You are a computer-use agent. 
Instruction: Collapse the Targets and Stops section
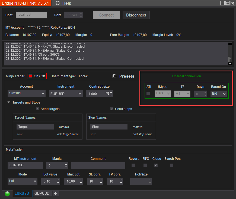coord(9,102)
